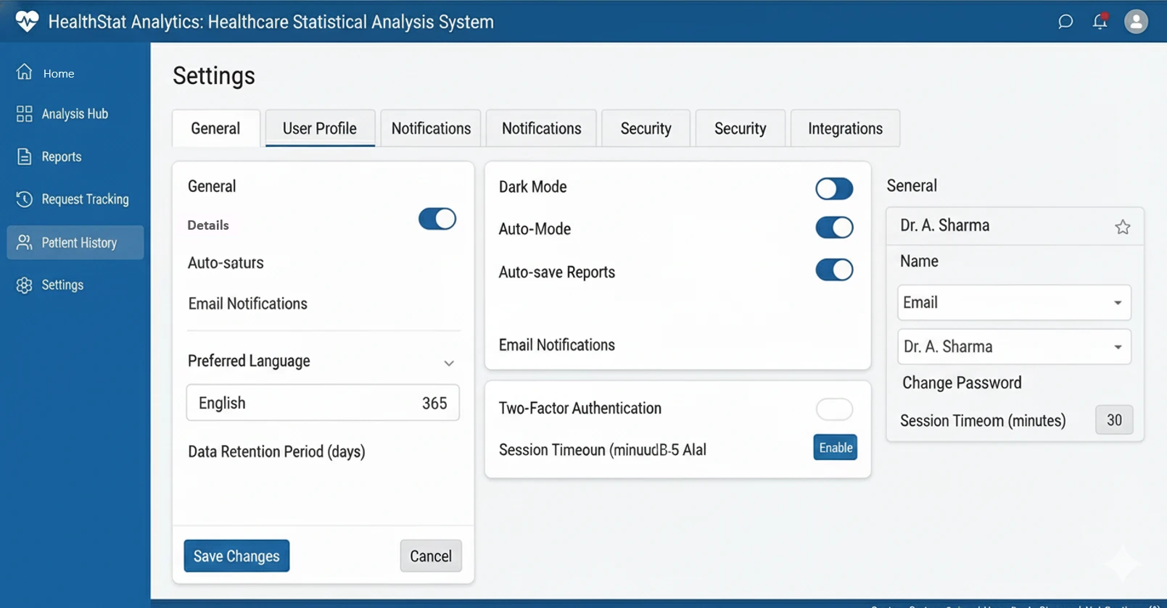Screen dimensions: 1167x608
Task: Open the user account avatar
Action: coord(1136,22)
